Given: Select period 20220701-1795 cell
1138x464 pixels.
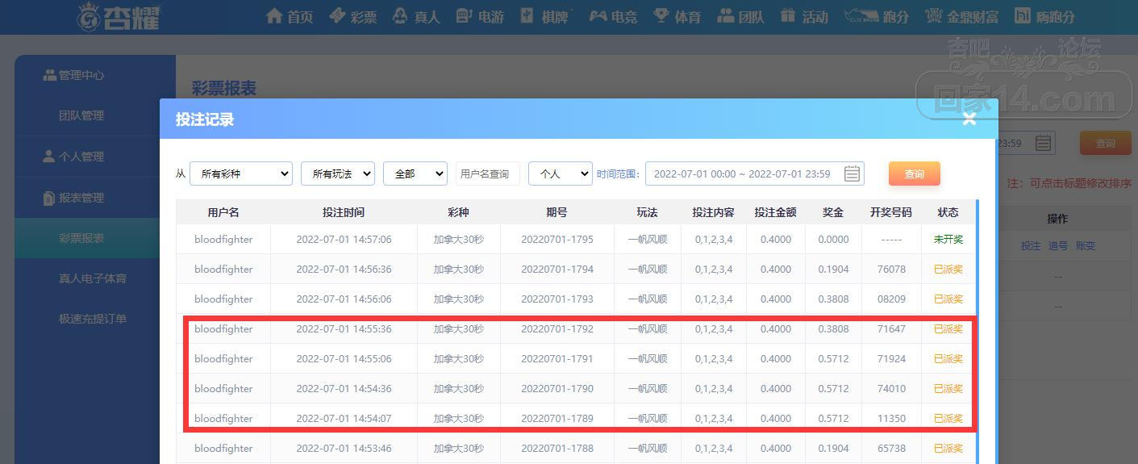Looking at the screenshot, I should pyautogui.click(x=557, y=240).
